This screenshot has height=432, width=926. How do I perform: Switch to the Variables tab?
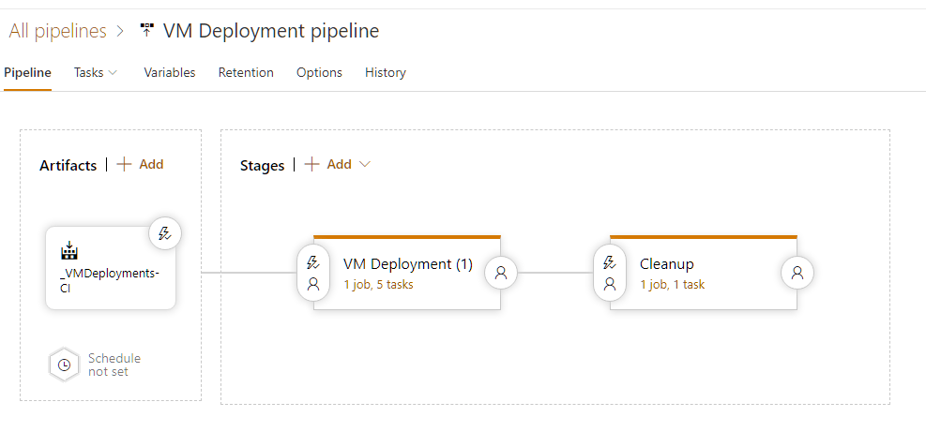170,72
